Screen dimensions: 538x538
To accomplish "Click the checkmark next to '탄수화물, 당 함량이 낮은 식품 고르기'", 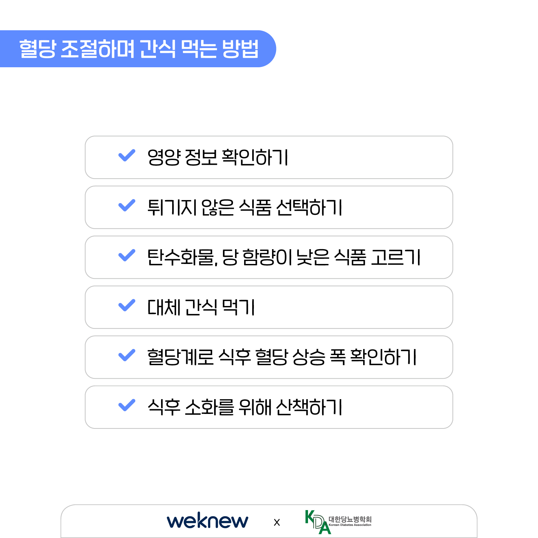I will [x=127, y=255].
